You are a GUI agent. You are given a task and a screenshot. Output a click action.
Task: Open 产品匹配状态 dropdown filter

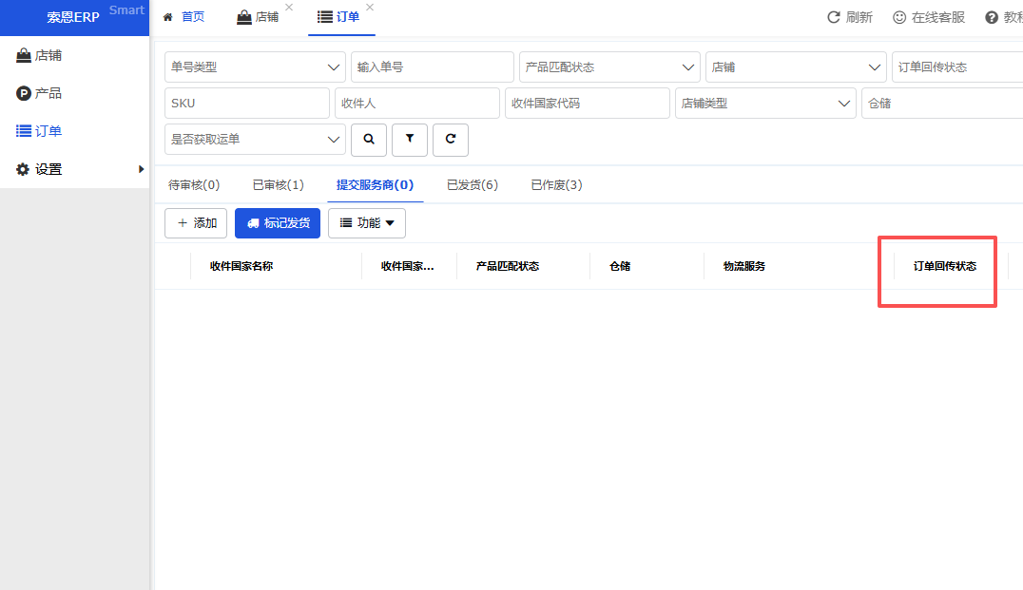(609, 67)
